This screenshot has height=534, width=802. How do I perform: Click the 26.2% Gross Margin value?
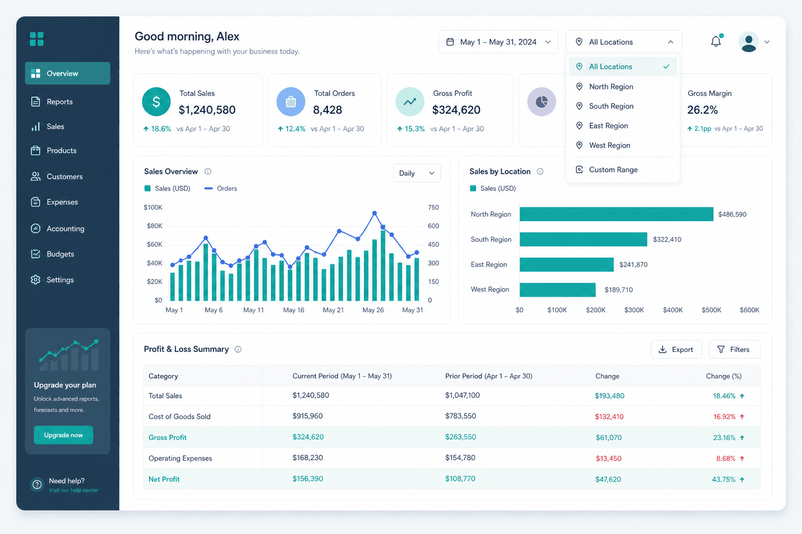(x=702, y=110)
